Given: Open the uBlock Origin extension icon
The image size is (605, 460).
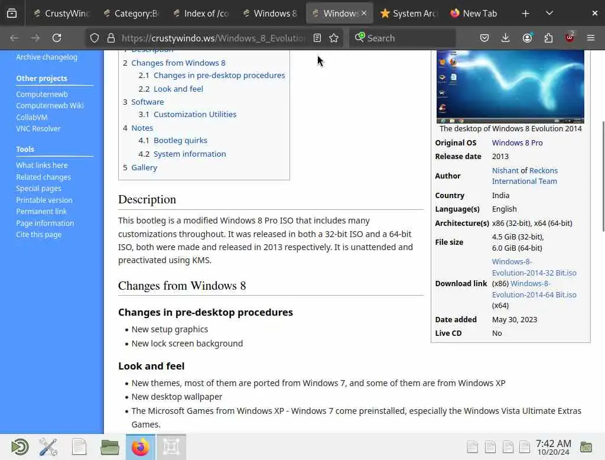Looking at the screenshot, I should [x=570, y=37].
